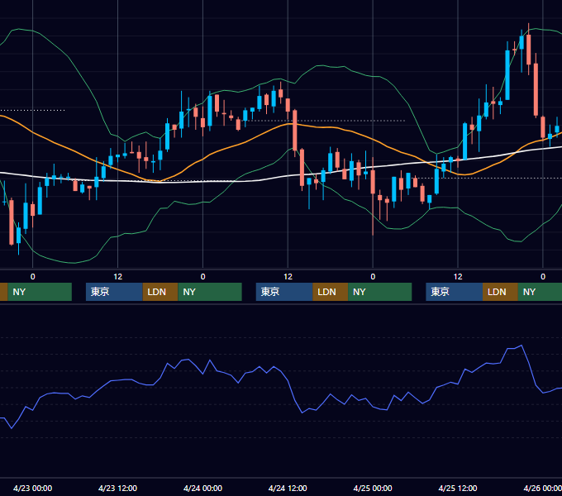Click the 4/23 12:00 time axis label
The width and height of the screenshot is (562, 496).
coord(117,488)
